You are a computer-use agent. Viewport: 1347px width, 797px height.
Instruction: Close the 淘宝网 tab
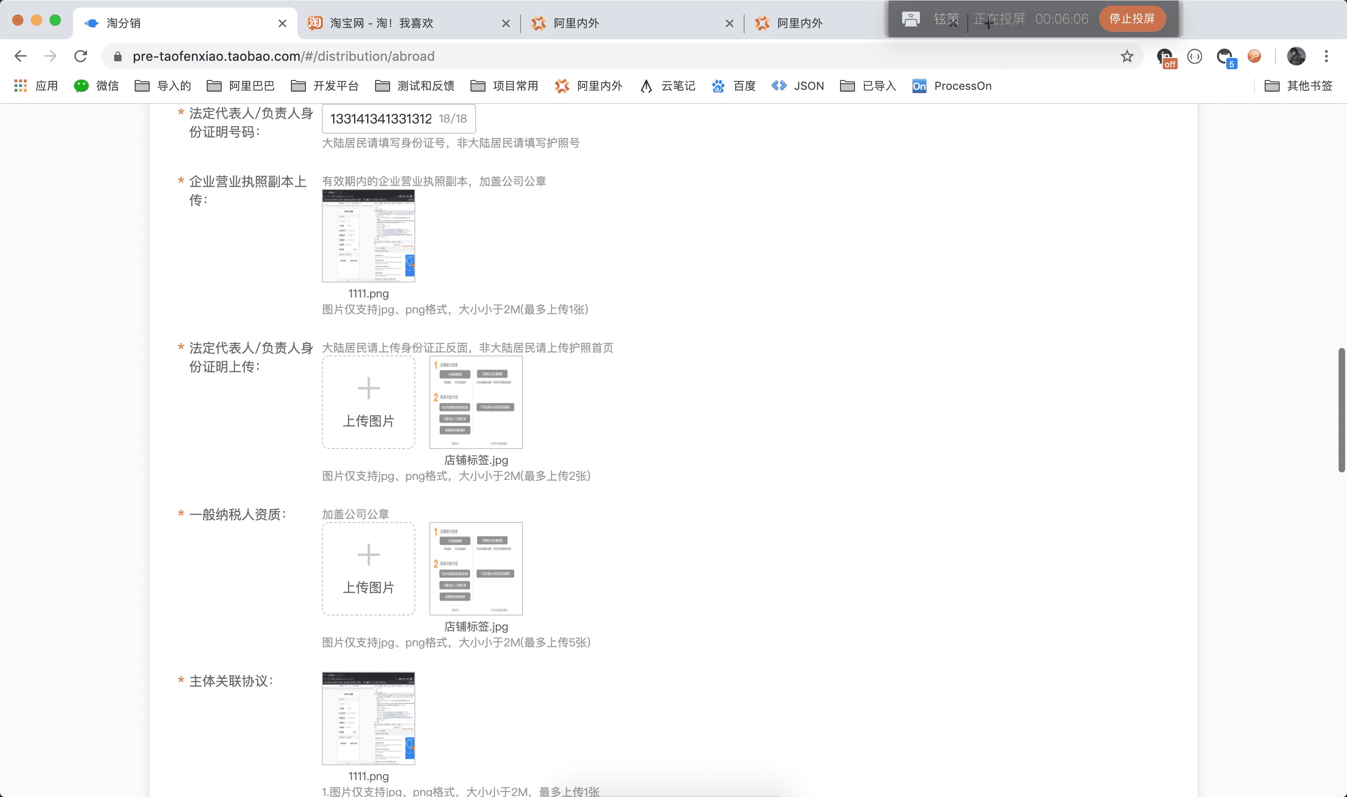(506, 23)
